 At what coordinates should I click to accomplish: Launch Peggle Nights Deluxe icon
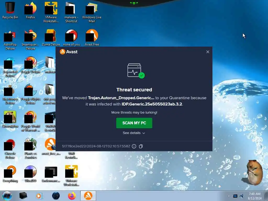coord(30,94)
